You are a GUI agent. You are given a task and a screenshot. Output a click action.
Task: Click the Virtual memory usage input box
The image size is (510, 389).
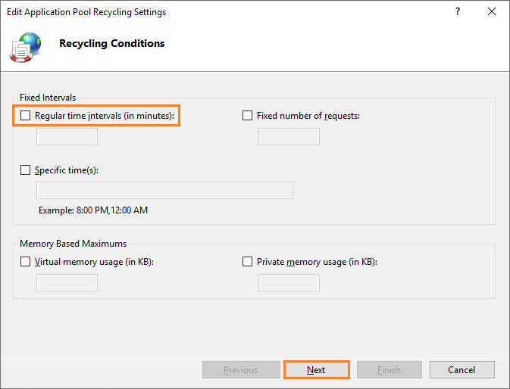coord(67,282)
